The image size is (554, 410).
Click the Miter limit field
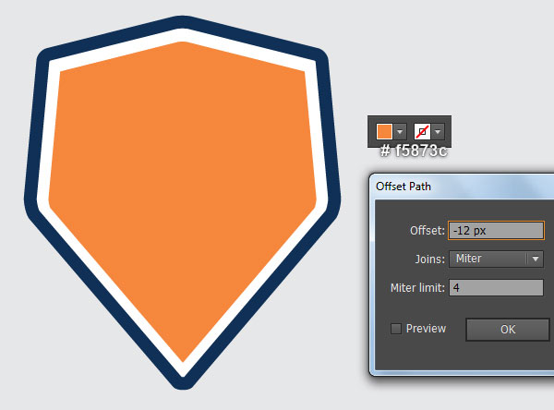496,287
